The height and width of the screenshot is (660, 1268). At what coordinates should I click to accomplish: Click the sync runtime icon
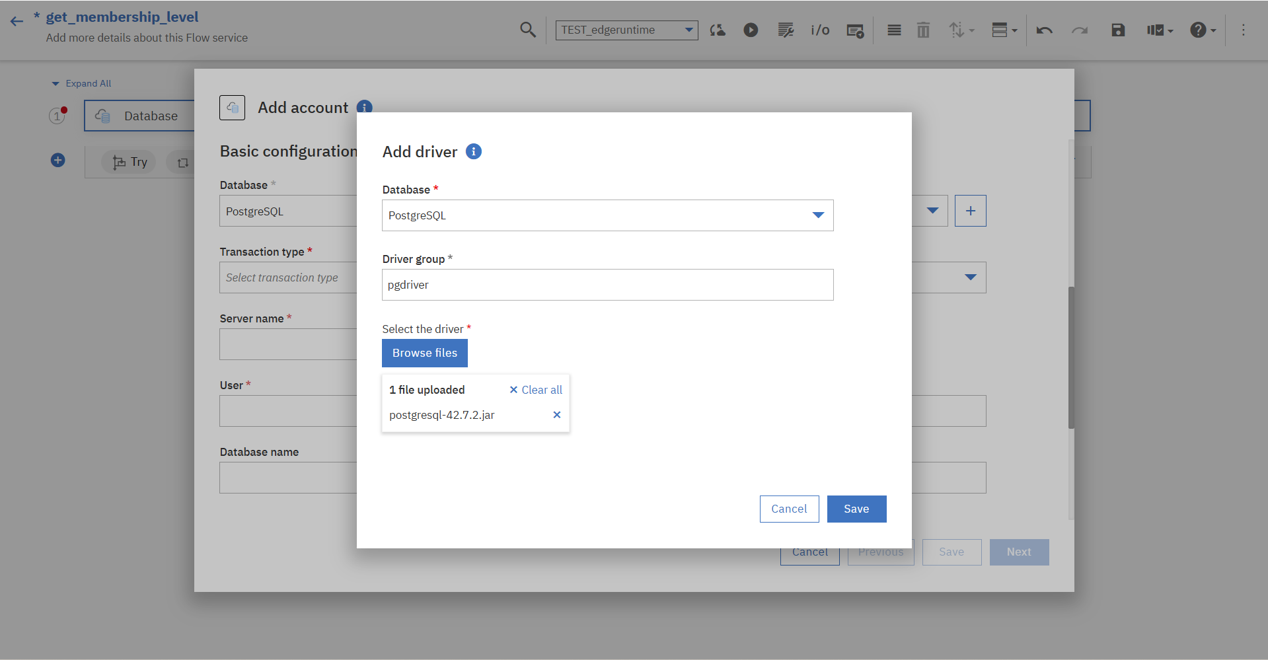(x=718, y=30)
